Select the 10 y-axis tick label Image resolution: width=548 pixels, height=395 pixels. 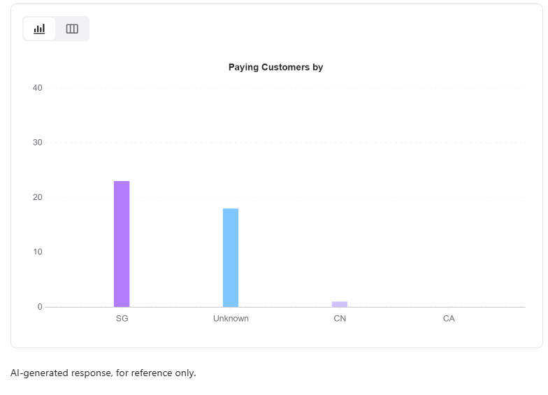click(x=37, y=252)
